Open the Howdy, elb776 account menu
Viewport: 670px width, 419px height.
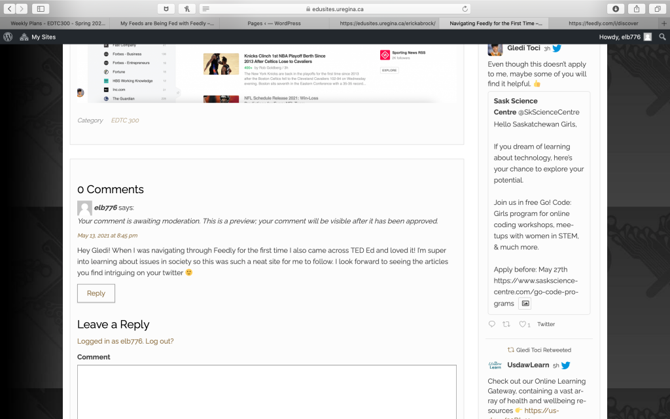pos(625,37)
